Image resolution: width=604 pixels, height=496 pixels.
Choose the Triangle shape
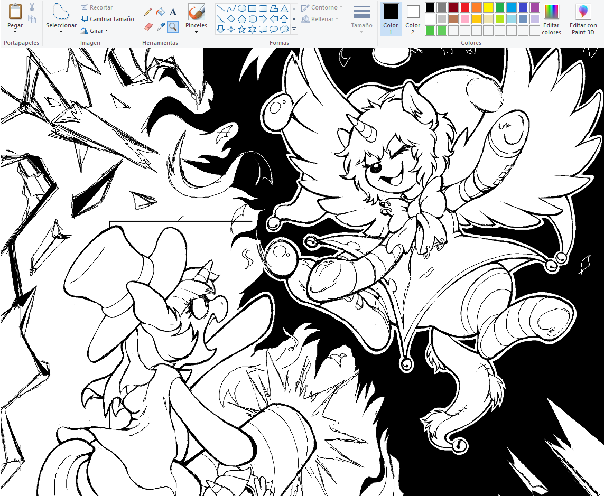[284, 8]
